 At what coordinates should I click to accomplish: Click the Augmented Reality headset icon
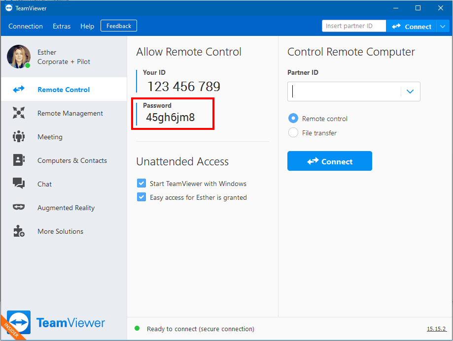click(x=19, y=207)
